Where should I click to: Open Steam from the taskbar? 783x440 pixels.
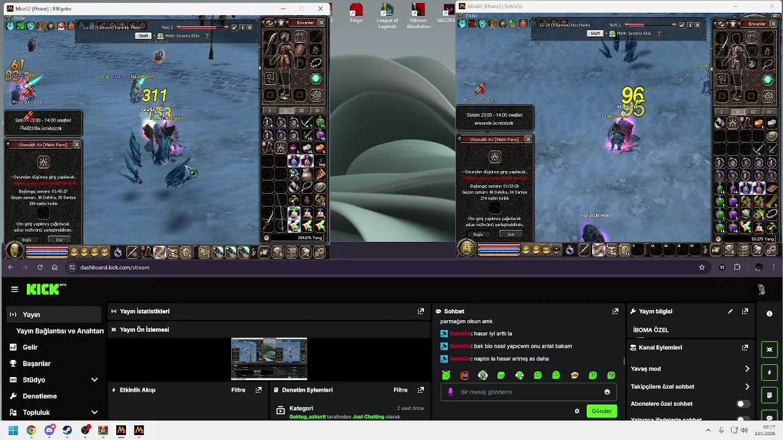[67, 430]
